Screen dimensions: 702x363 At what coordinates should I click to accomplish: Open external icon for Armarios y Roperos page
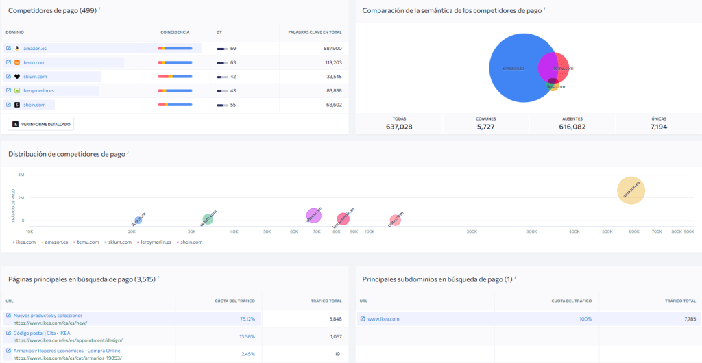point(8,351)
